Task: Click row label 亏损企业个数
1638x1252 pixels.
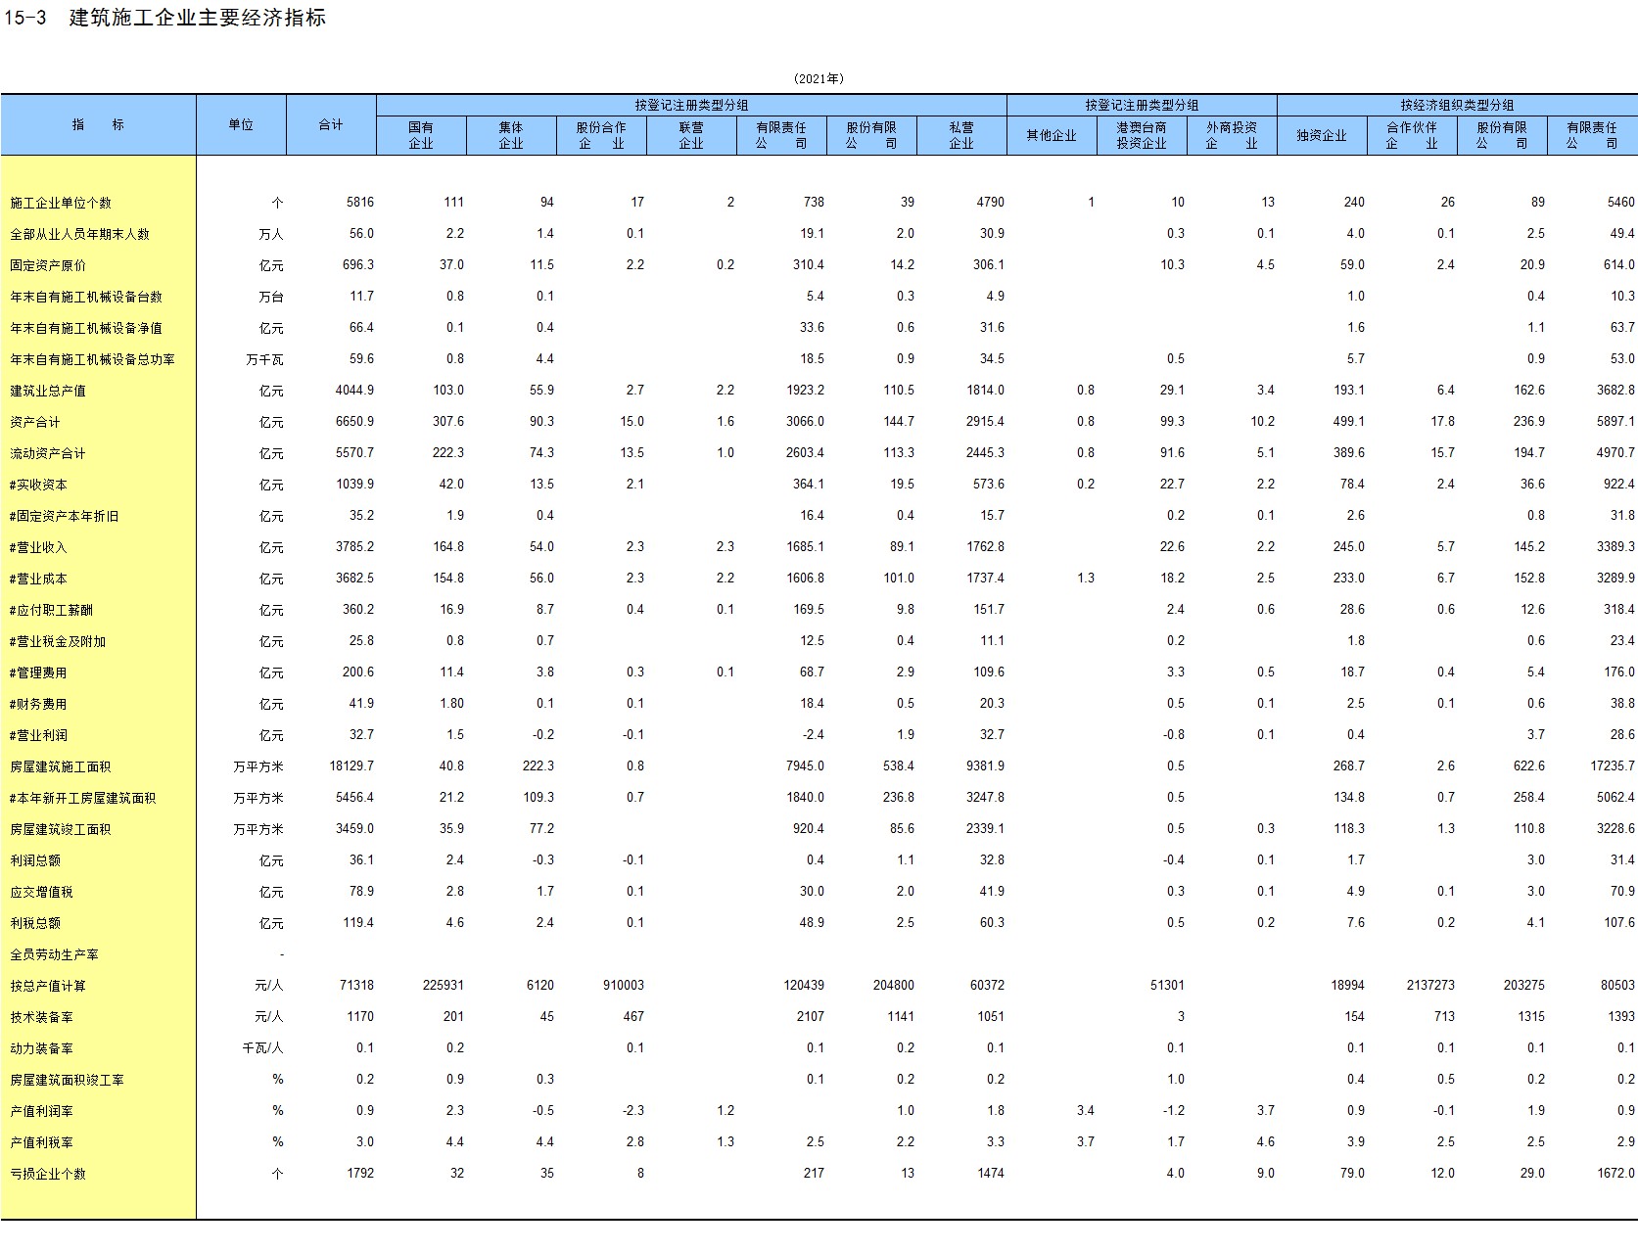Action: coord(48,1174)
